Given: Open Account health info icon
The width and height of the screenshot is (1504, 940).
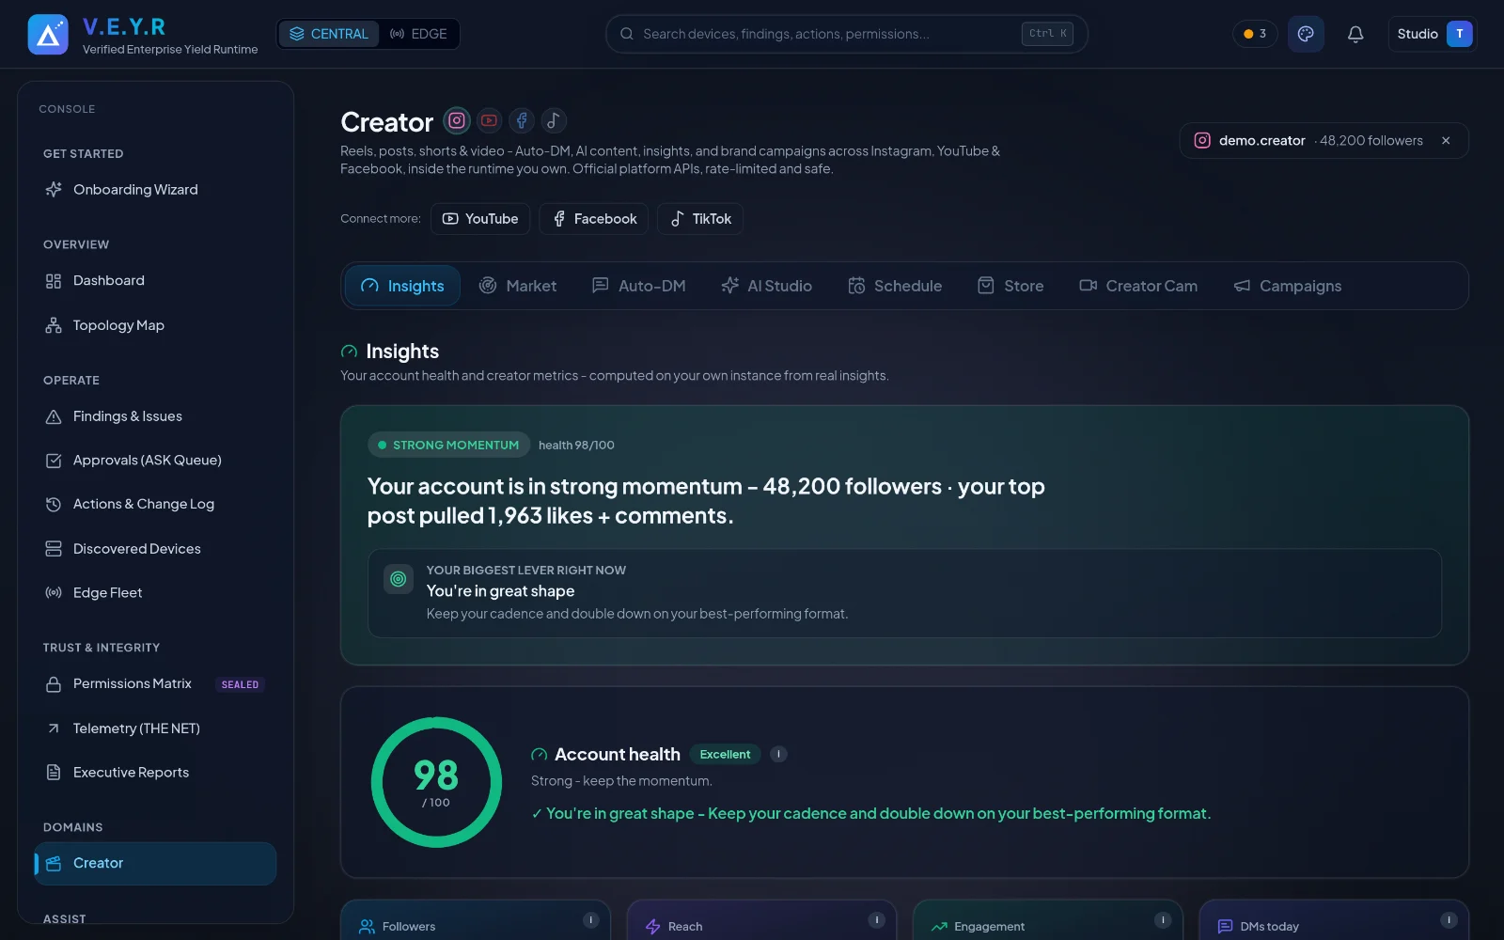Looking at the screenshot, I should [x=778, y=754].
